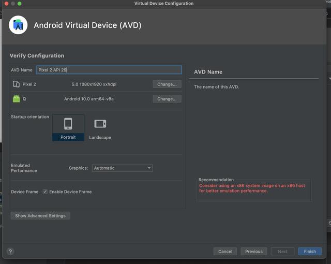Click the Android Q system image icon
Image resolution: width=331 pixels, height=264 pixels.
(16, 99)
